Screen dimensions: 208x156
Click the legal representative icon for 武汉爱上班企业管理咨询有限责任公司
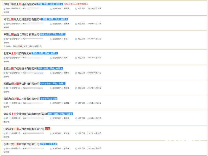point(51,118)
